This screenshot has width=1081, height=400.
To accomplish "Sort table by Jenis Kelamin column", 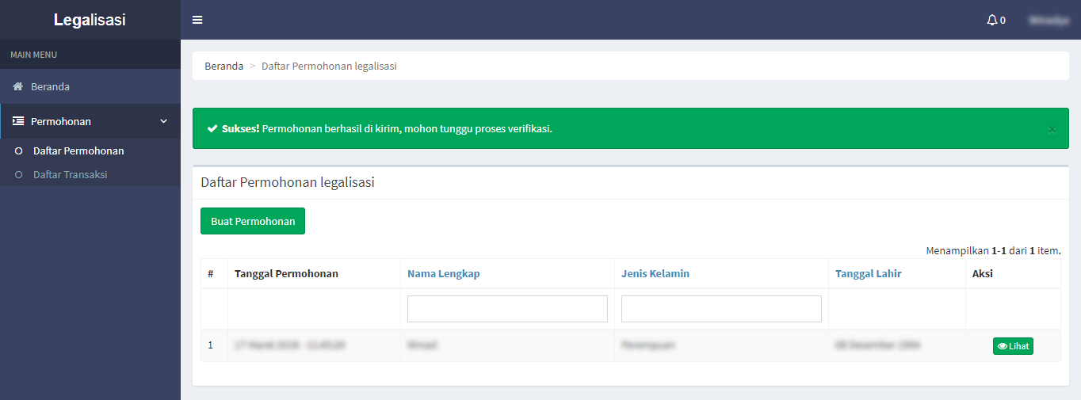I will (x=655, y=273).
